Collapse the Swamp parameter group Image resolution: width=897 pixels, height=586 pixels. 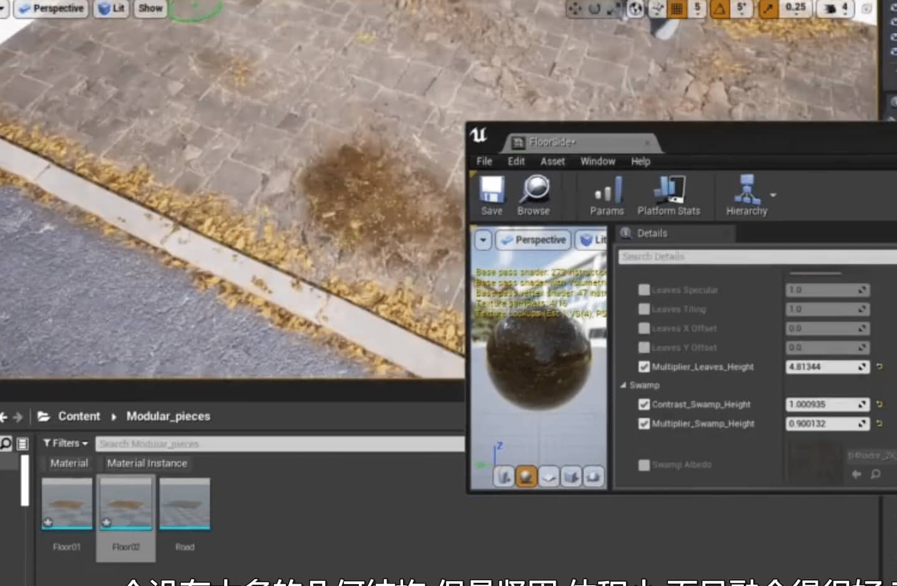coord(623,385)
